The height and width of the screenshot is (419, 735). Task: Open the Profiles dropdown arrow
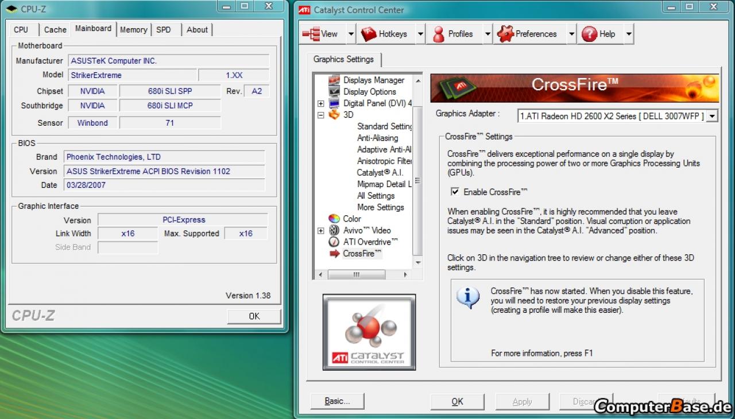tap(488, 34)
